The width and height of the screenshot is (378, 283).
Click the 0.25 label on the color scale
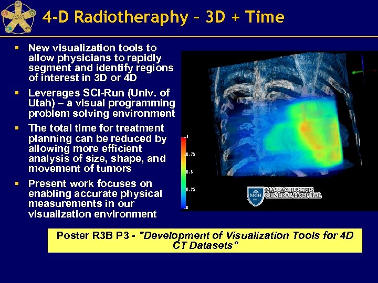pyautogui.click(x=191, y=190)
